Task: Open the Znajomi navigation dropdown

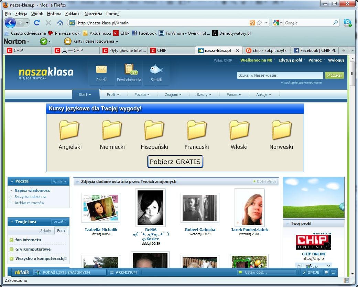Action: (x=173, y=95)
